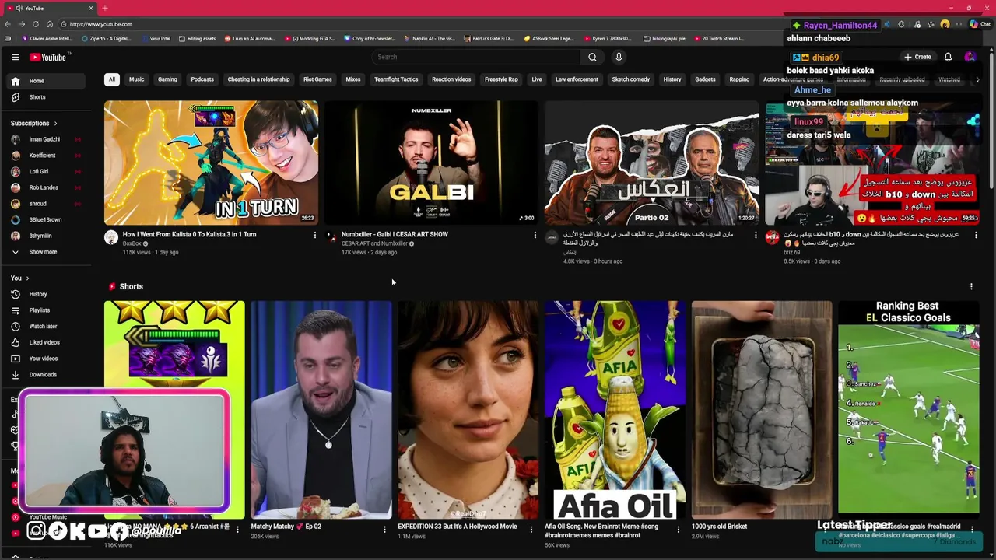Image resolution: width=996 pixels, height=560 pixels.
Task: Click the Create button
Action: [917, 57]
